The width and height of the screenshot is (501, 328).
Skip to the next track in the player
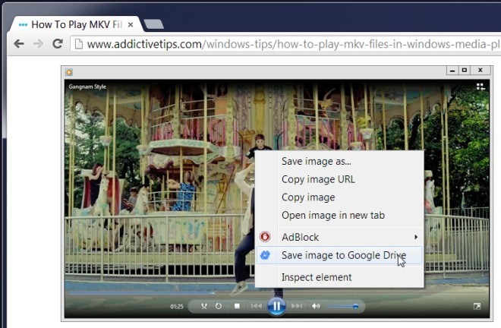(x=297, y=306)
